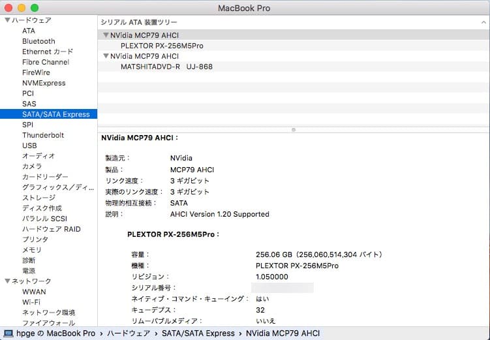
Task: Click the 製品 value MCP79 AHCI
Action: (x=192, y=170)
